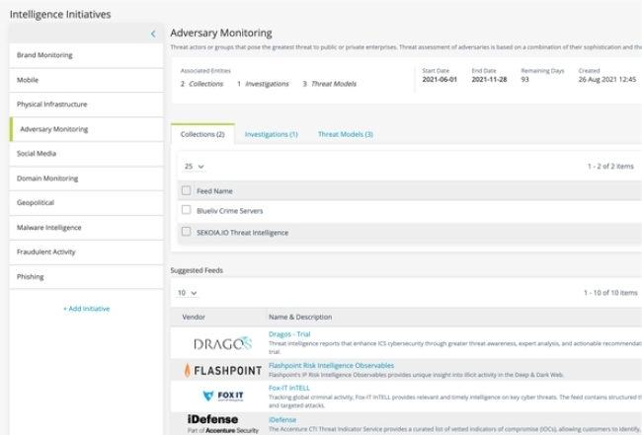642x435 pixels.
Task: Switch to the Investigations (1) tab
Action: [271, 134]
